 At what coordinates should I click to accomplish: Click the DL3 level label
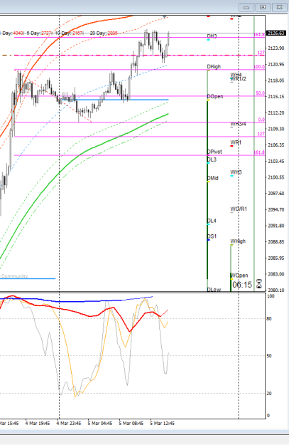pyautogui.click(x=212, y=159)
